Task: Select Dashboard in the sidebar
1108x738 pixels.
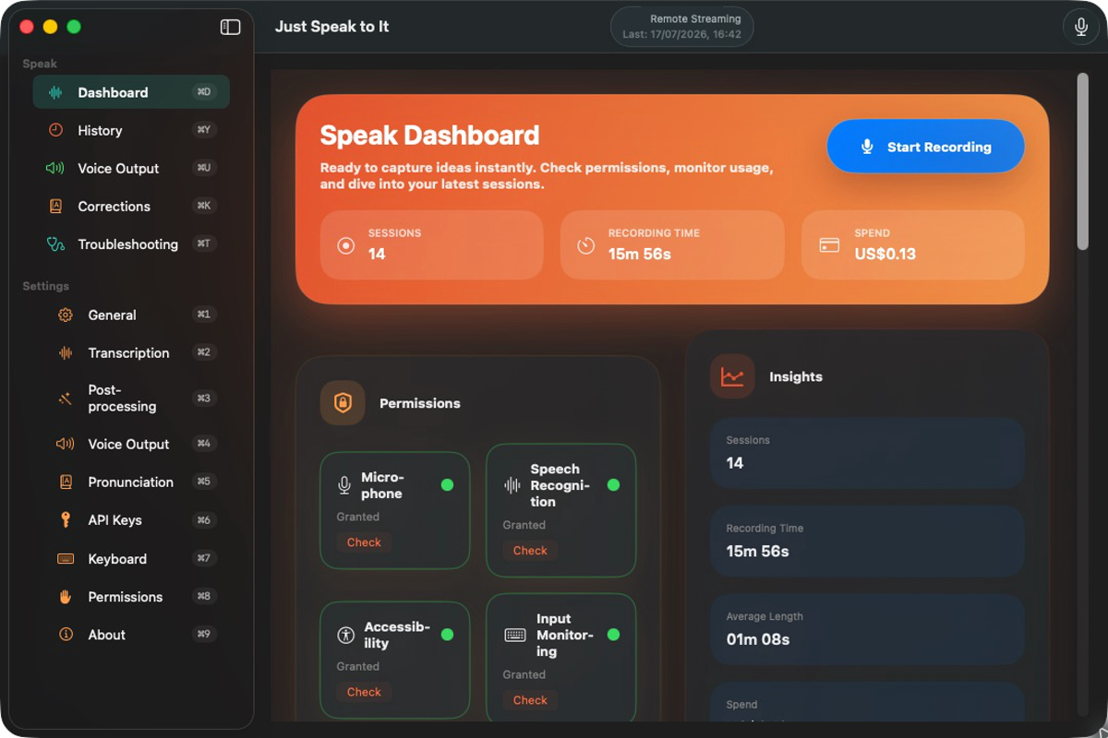Action: (131, 92)
